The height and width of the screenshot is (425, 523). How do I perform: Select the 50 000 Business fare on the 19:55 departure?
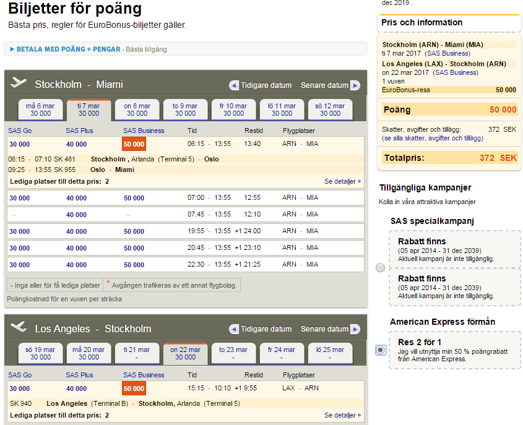[x=134, y=231]
